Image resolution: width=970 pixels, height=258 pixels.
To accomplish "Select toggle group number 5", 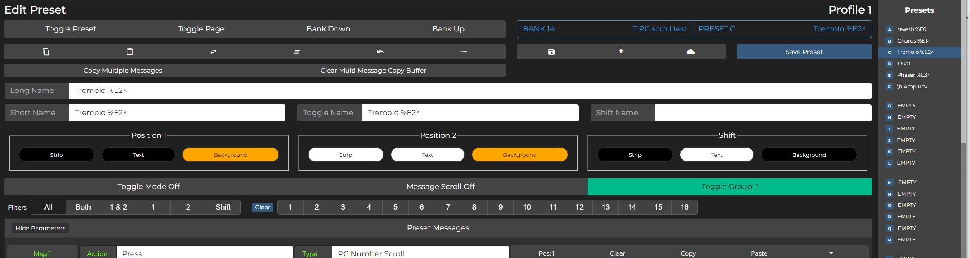I will (395, 207).
